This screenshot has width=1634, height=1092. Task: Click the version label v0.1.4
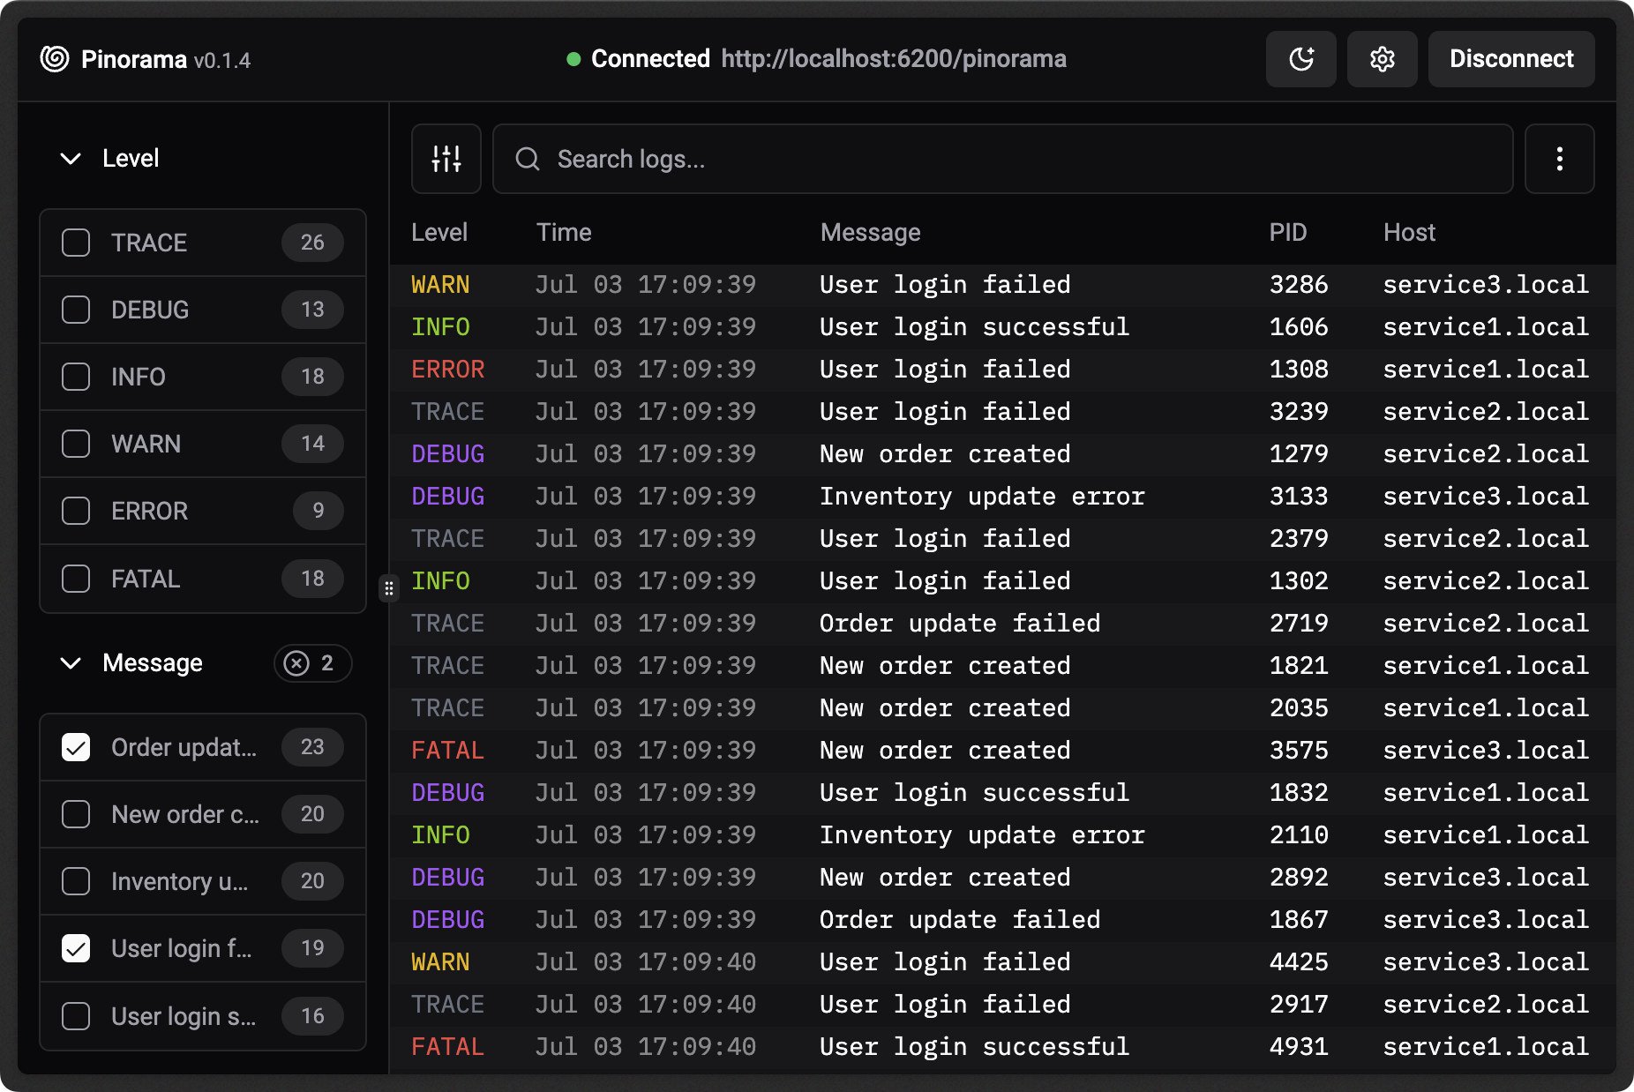point(222,61)
